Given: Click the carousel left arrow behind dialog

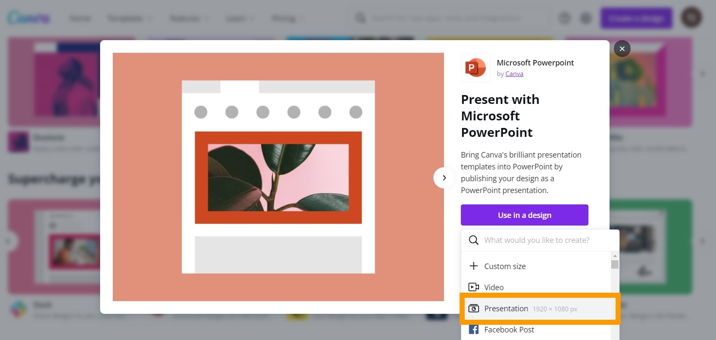Looking at the screenshot, I should (8, 241).
